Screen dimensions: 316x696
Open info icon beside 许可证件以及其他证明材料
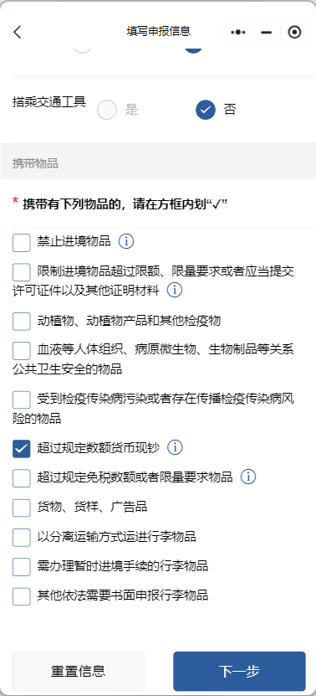(175, 291)
